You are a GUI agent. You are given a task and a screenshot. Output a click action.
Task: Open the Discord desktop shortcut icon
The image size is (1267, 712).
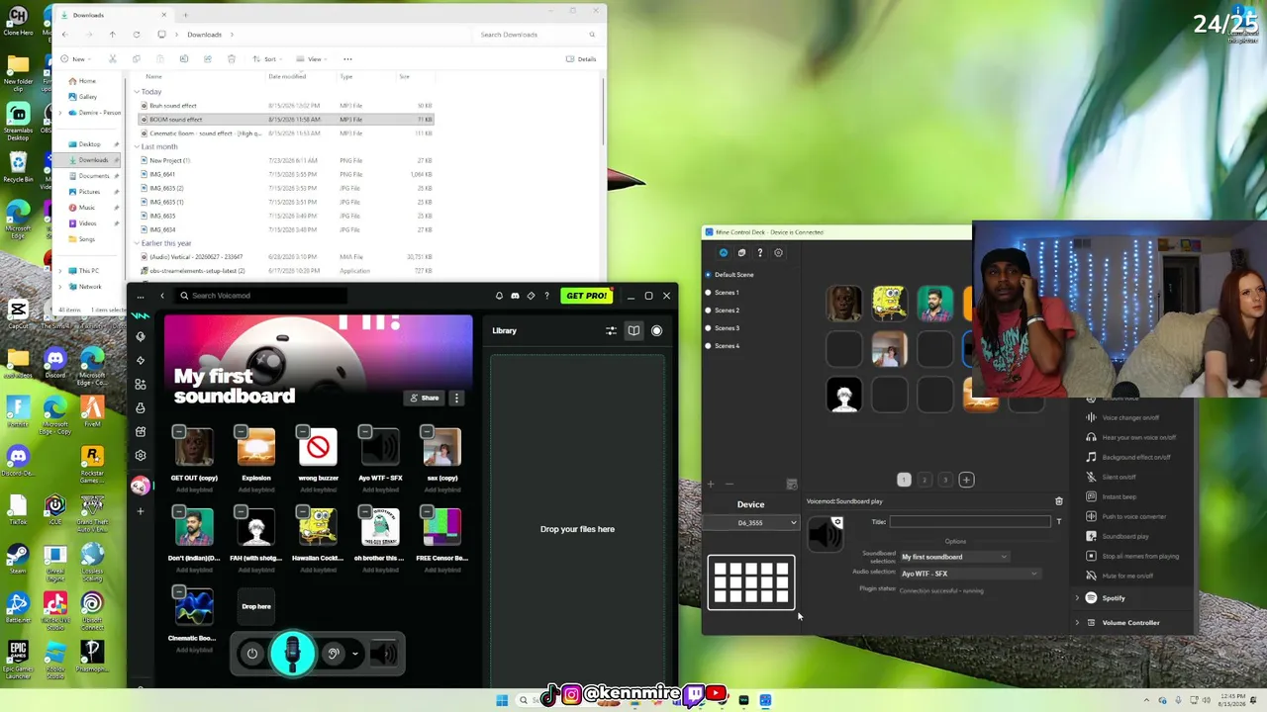pyautogui.click(x=54, y=363)
